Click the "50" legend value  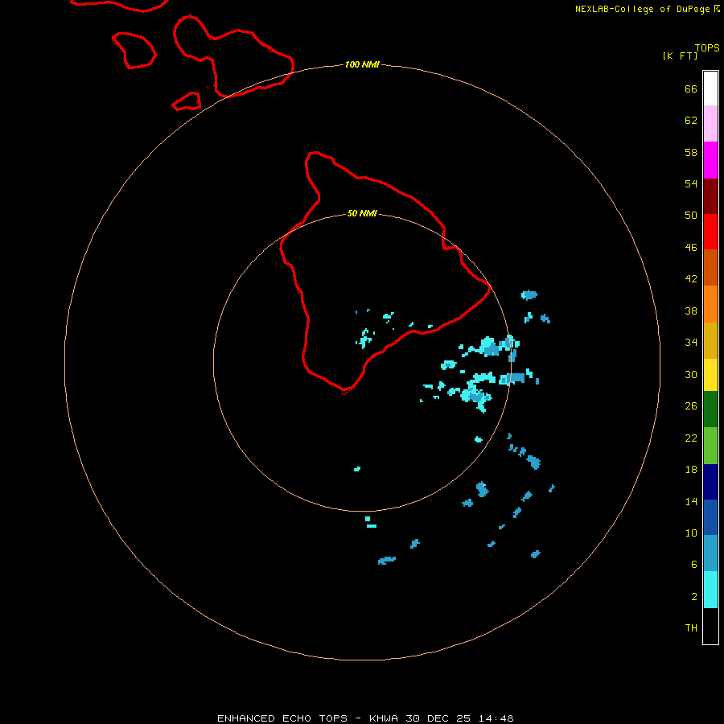pos(691,215)
